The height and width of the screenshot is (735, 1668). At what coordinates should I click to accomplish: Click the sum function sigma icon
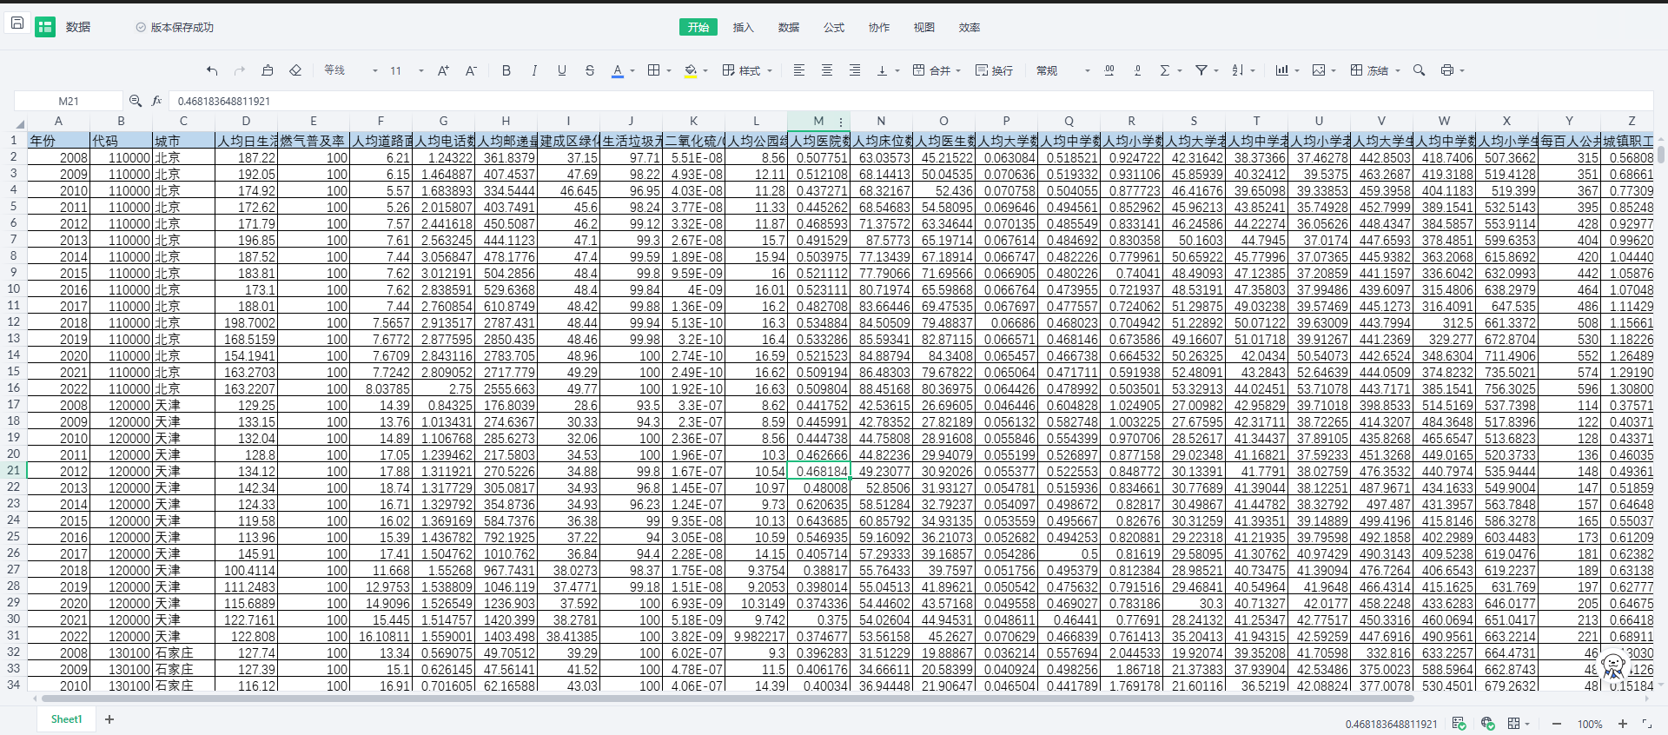pos(1165,70)
